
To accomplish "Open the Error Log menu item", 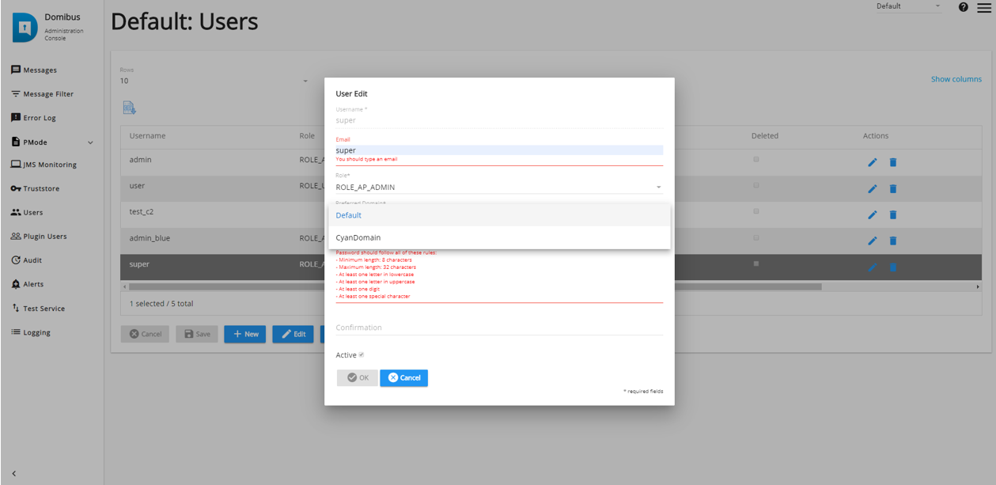I will point(40,118).
